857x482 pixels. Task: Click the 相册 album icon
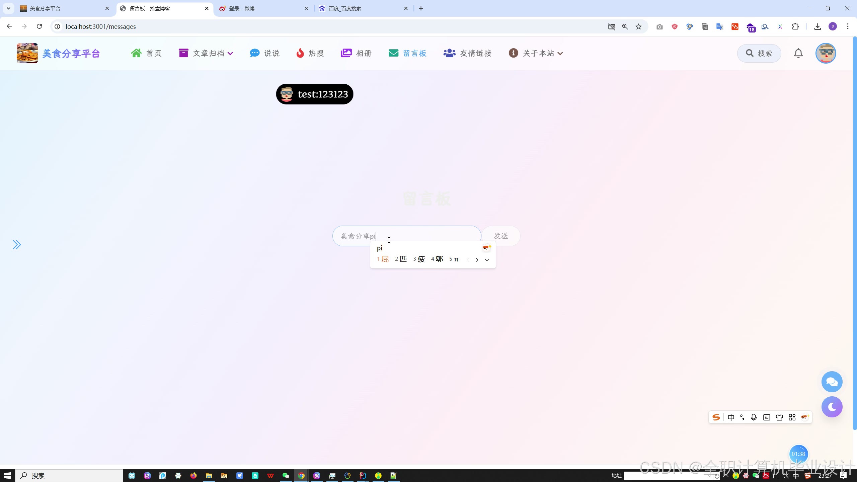(x=346, y=53)
